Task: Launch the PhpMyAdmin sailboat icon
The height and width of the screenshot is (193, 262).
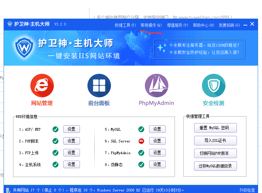Action: (156, 86)
